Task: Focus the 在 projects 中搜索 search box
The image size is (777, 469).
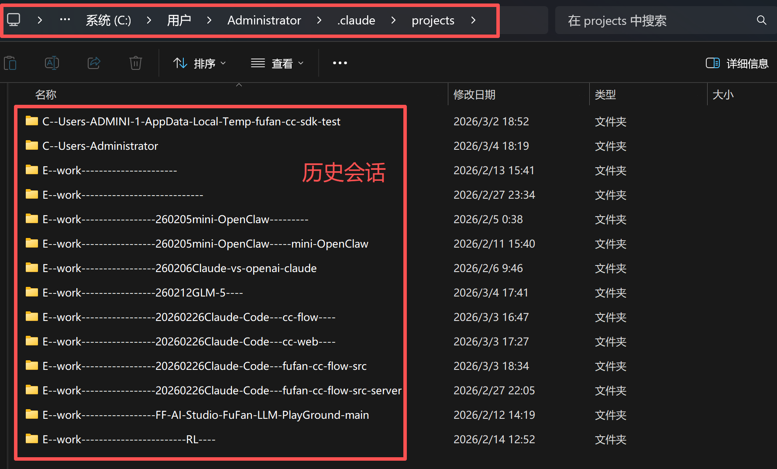Action: (665, 20)
